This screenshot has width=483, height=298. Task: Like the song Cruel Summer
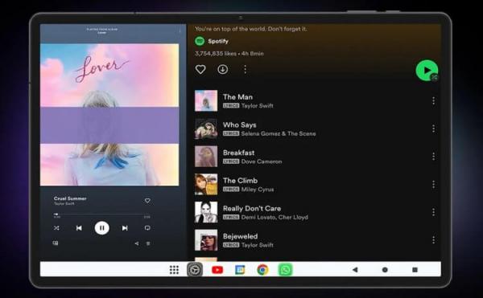click(x=147, y=201)
